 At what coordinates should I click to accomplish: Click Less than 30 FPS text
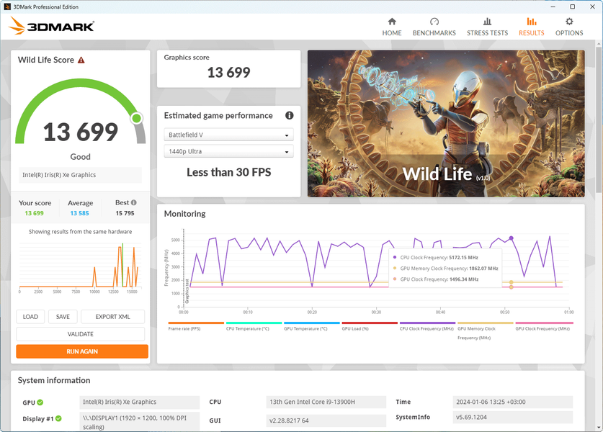click(229, 172)
